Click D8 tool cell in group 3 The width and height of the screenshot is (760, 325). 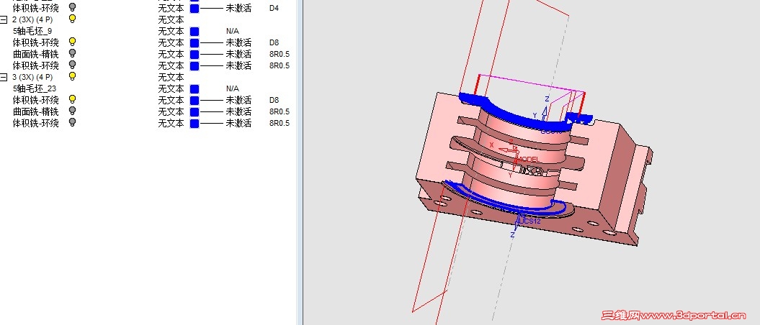tap(274, 101)
